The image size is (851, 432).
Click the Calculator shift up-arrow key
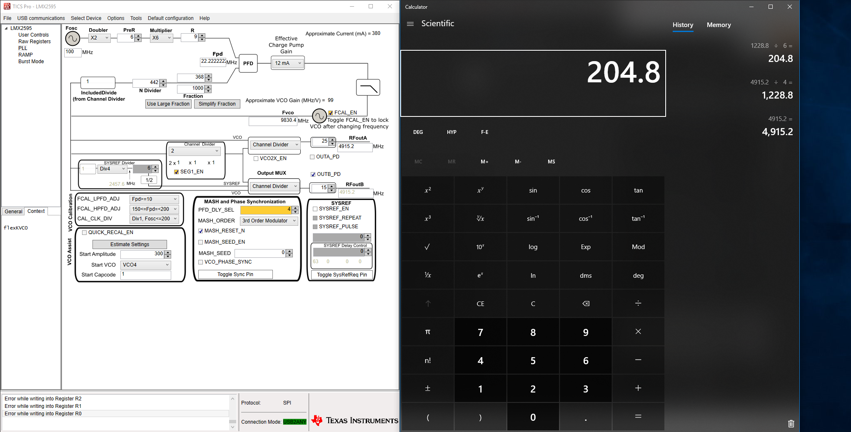(x=427, y=304)
